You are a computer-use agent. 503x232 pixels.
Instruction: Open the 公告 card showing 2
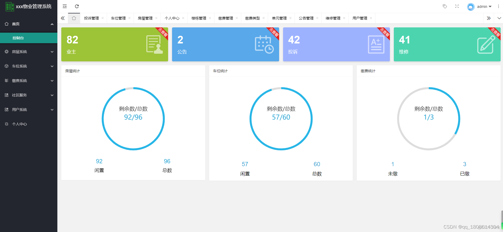pyautogui.click(x=225, y=44)
